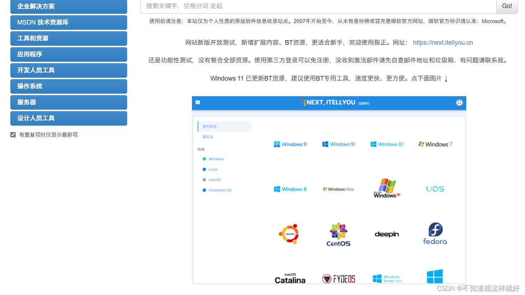Select 操作系统 item in preview sidebar
Viewport: 525px width, 295px height.
(225, 126)
